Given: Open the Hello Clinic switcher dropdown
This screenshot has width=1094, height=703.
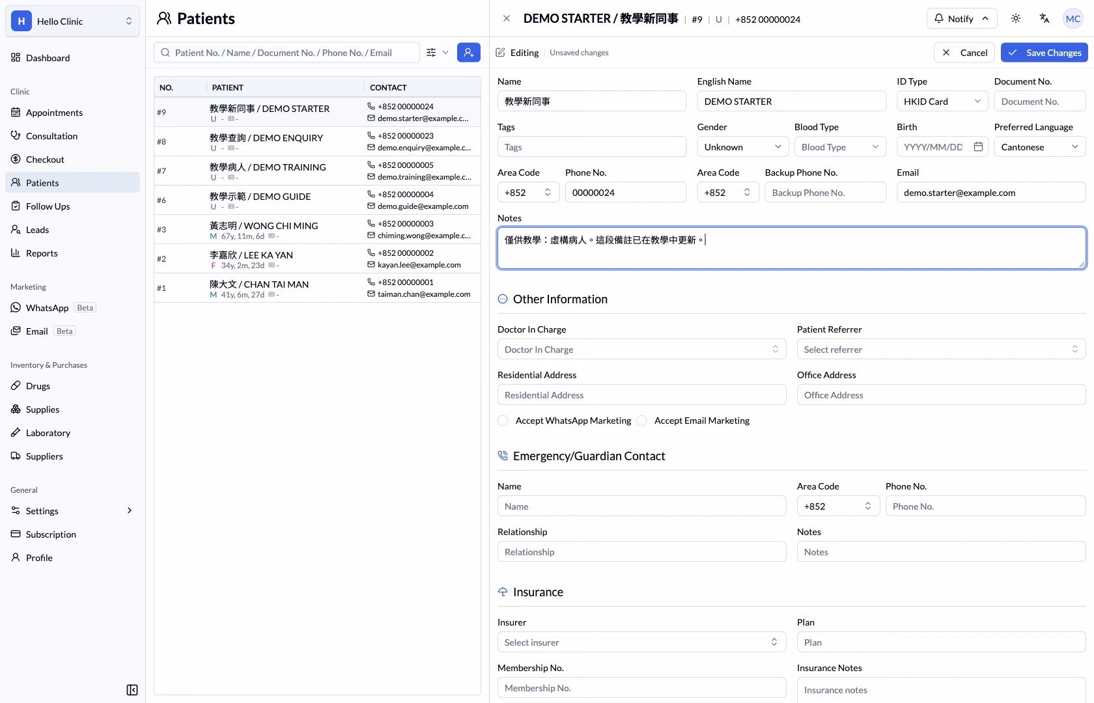Looking at the screenshot, I should (73, 21).
